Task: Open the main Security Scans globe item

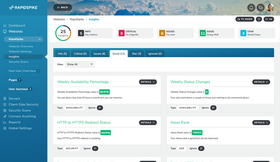Action: (x=19, y=110)
